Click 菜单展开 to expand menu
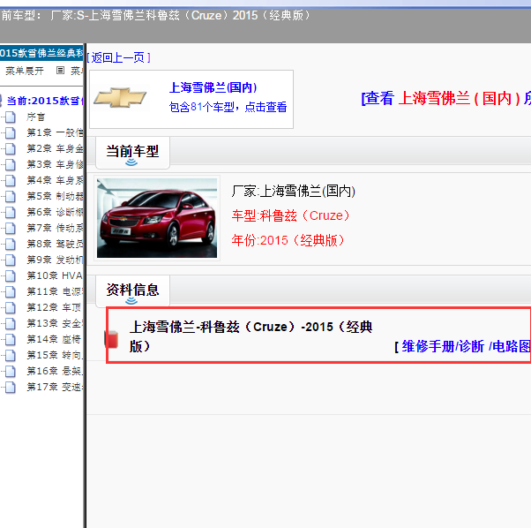Viewport: 531px width, 528px height. click(25, 71)
